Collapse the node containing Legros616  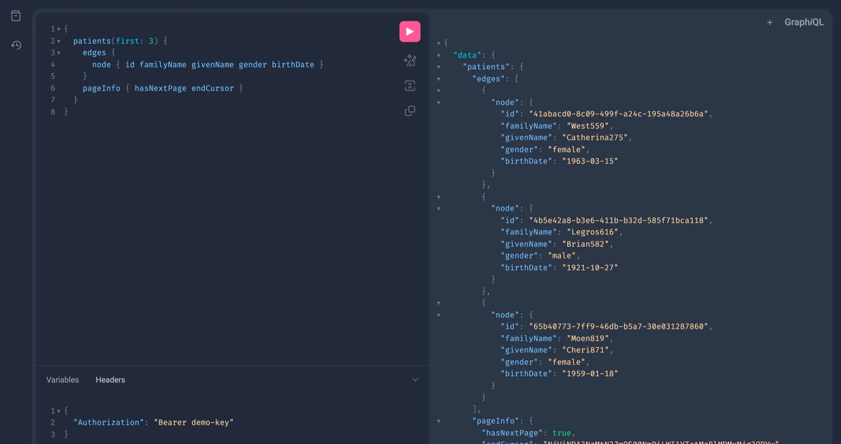[439, 209]
